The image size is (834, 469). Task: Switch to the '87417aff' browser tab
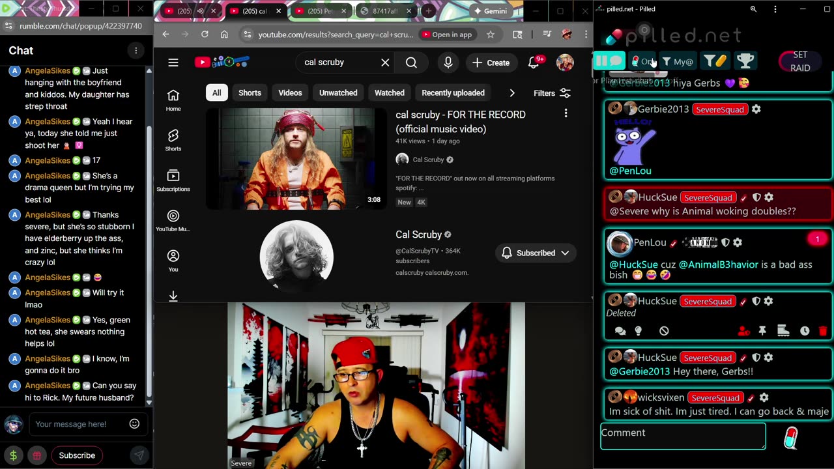386,11
